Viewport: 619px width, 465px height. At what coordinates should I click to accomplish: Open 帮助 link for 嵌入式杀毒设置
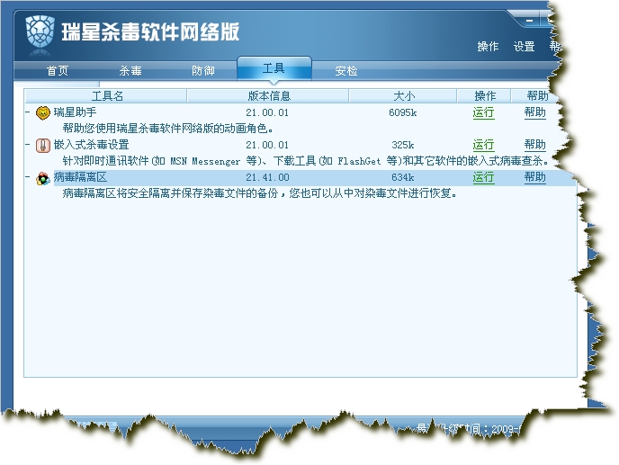(535, 146)
